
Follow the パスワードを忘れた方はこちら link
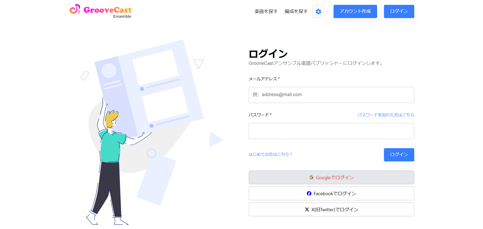(x=385, y=115)
